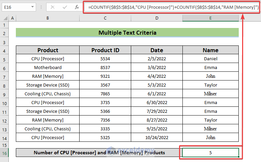Click the formula bar with the COUNTIF formula
261x162 pixels.
171,7
